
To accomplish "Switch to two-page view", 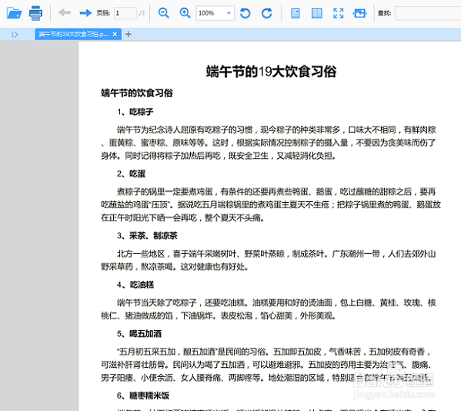I will [316, 13].
